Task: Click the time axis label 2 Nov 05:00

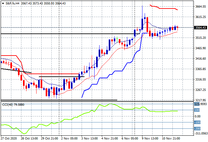Action: 69,139
